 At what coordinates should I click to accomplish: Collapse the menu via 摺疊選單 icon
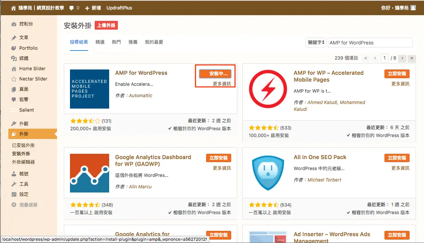pyautogui.click(x=14, y=205)
